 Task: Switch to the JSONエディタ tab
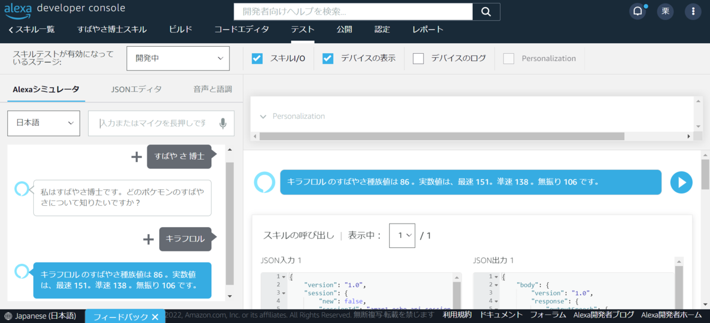coord(136,89)
